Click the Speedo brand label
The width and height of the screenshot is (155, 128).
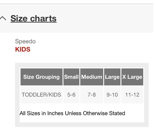[x=25, y=41]
